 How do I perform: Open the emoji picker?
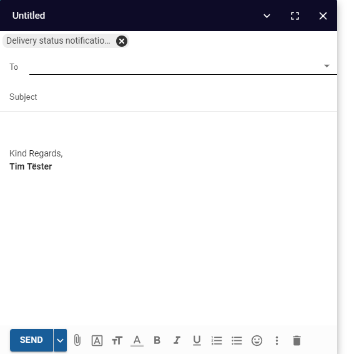tap(257, 340)
